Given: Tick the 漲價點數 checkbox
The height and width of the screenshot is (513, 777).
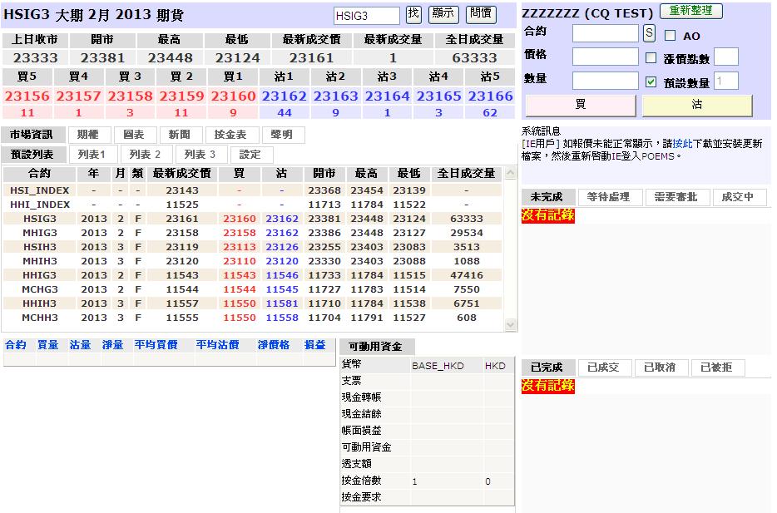Looking at the screenshot, I should [651, 58].
